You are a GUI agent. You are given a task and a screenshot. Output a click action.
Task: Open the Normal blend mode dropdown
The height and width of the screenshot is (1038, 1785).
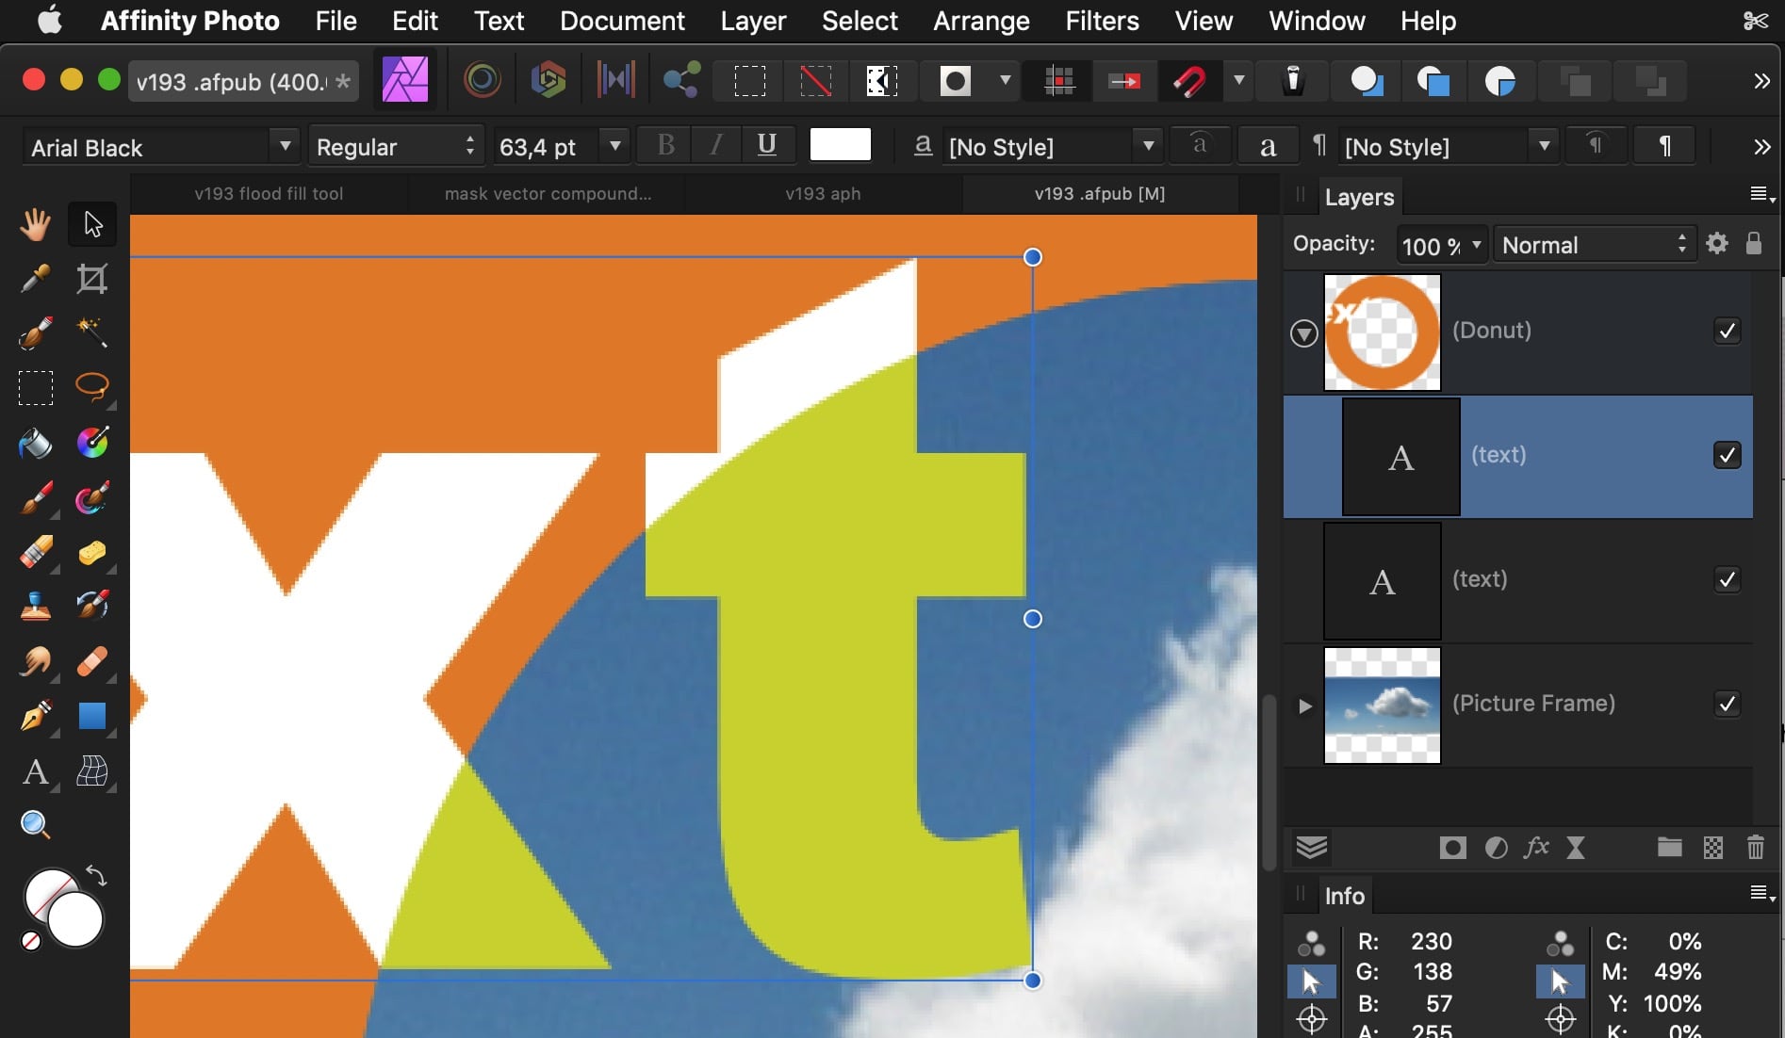point(1596,245)
